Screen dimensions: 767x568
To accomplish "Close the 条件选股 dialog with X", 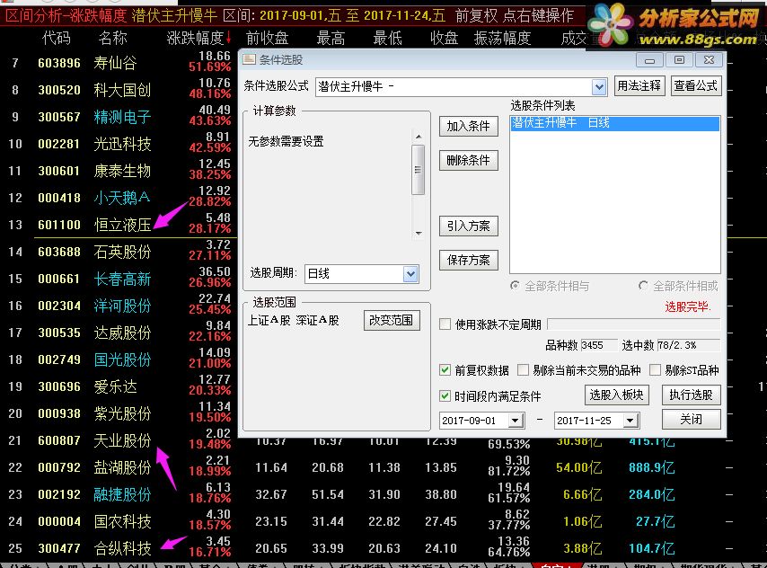I will (709, 60).
